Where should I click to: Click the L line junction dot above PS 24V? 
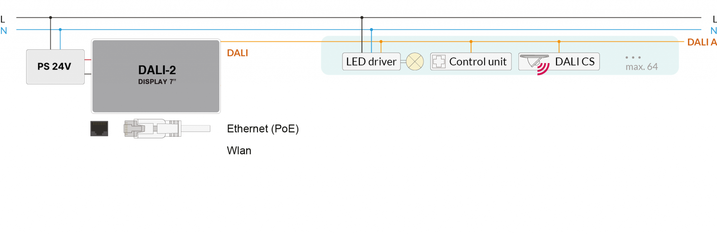(x=50, y=18)
